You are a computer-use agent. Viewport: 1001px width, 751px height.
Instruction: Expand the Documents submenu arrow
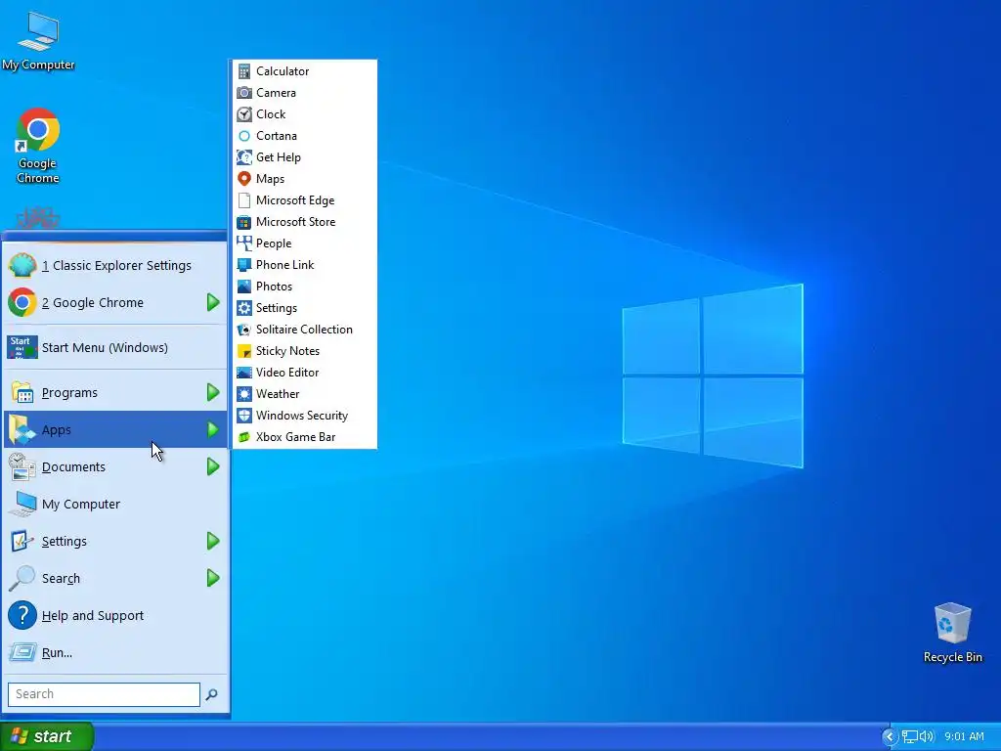tap(213, 466)
